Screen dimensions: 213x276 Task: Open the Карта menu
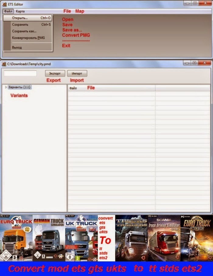(x=20, y=11)
